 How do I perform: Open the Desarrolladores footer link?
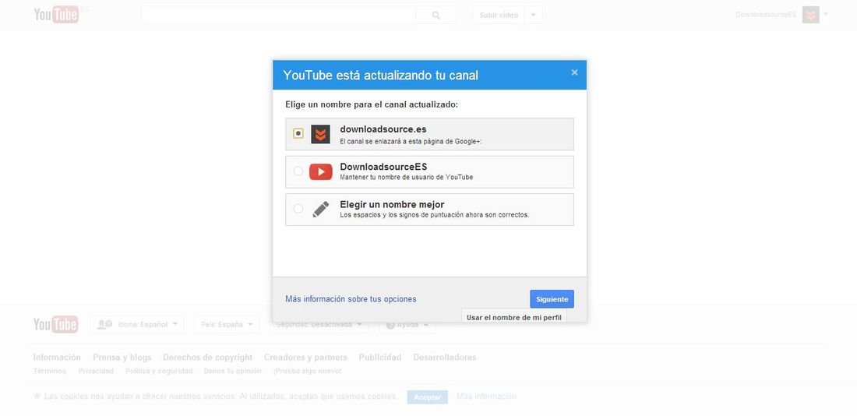445,357
